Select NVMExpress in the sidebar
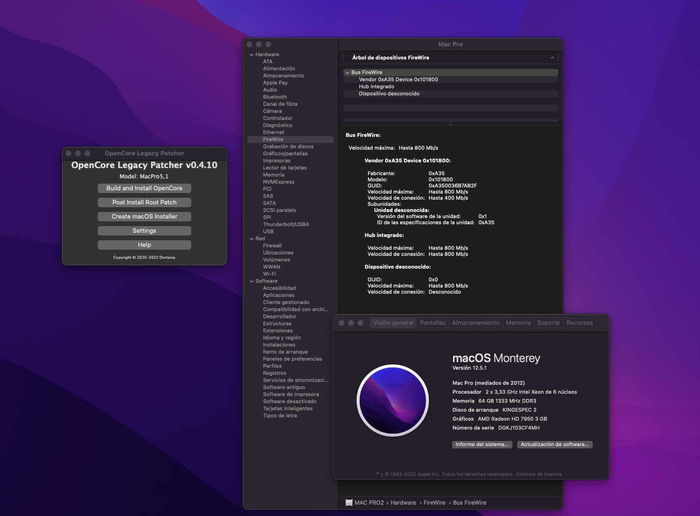Viewport: 700px width, 516px height. pos(279,182)
